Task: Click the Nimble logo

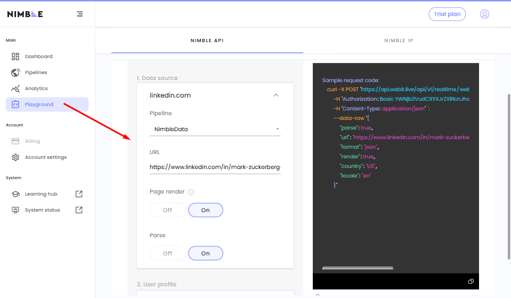Action: [25, 14]
